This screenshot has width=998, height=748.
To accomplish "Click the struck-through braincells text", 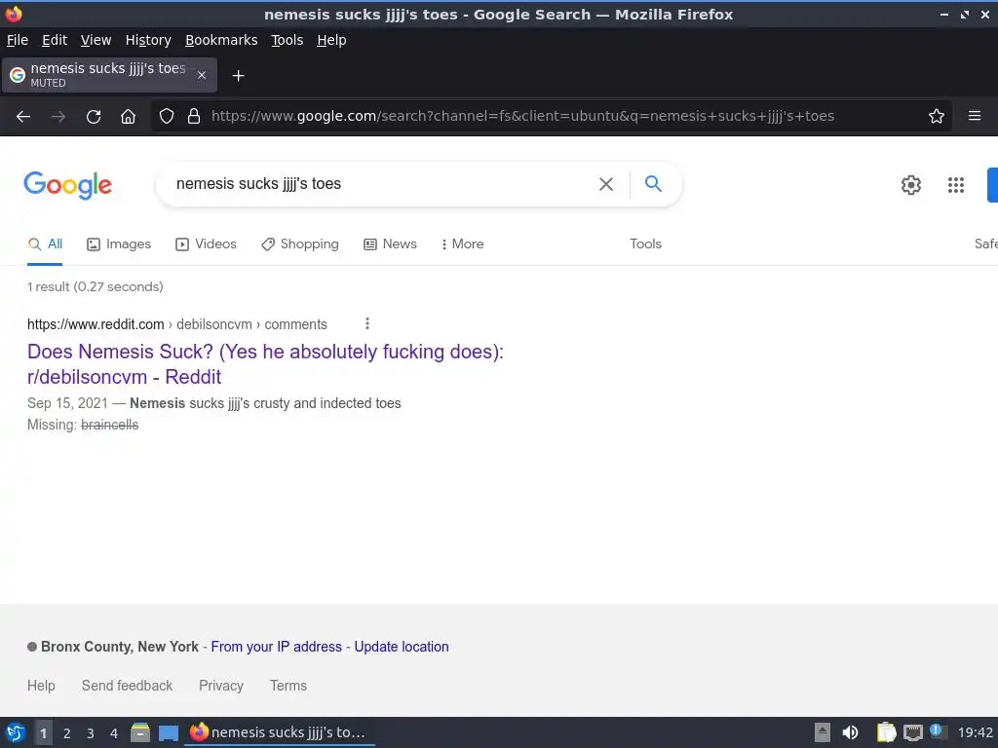I will tap(109, 425).
